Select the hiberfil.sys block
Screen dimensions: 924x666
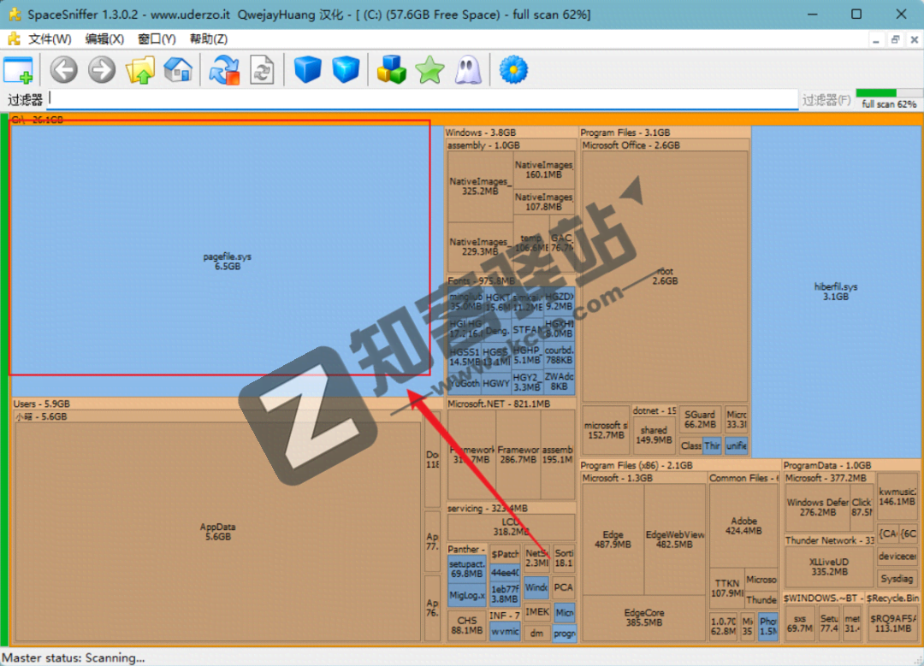click(835, 291)
